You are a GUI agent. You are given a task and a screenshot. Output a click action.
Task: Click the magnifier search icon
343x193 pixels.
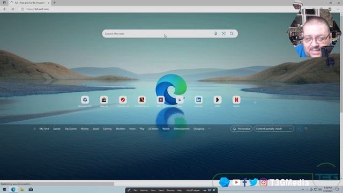pyautogui.click(x=232, y=33)
